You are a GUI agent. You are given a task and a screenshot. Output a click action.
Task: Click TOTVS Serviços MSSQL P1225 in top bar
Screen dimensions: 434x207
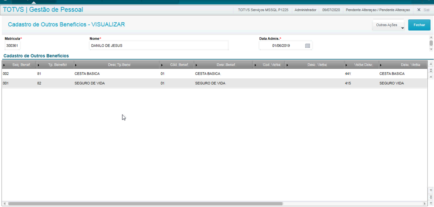coord(263,10)
